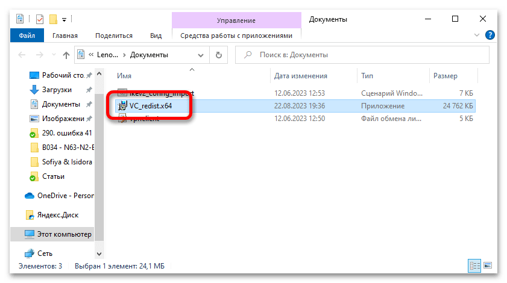Click the navigation pane scrollbar thumb
Screen dimensions: 507x283
click(99, 167)
